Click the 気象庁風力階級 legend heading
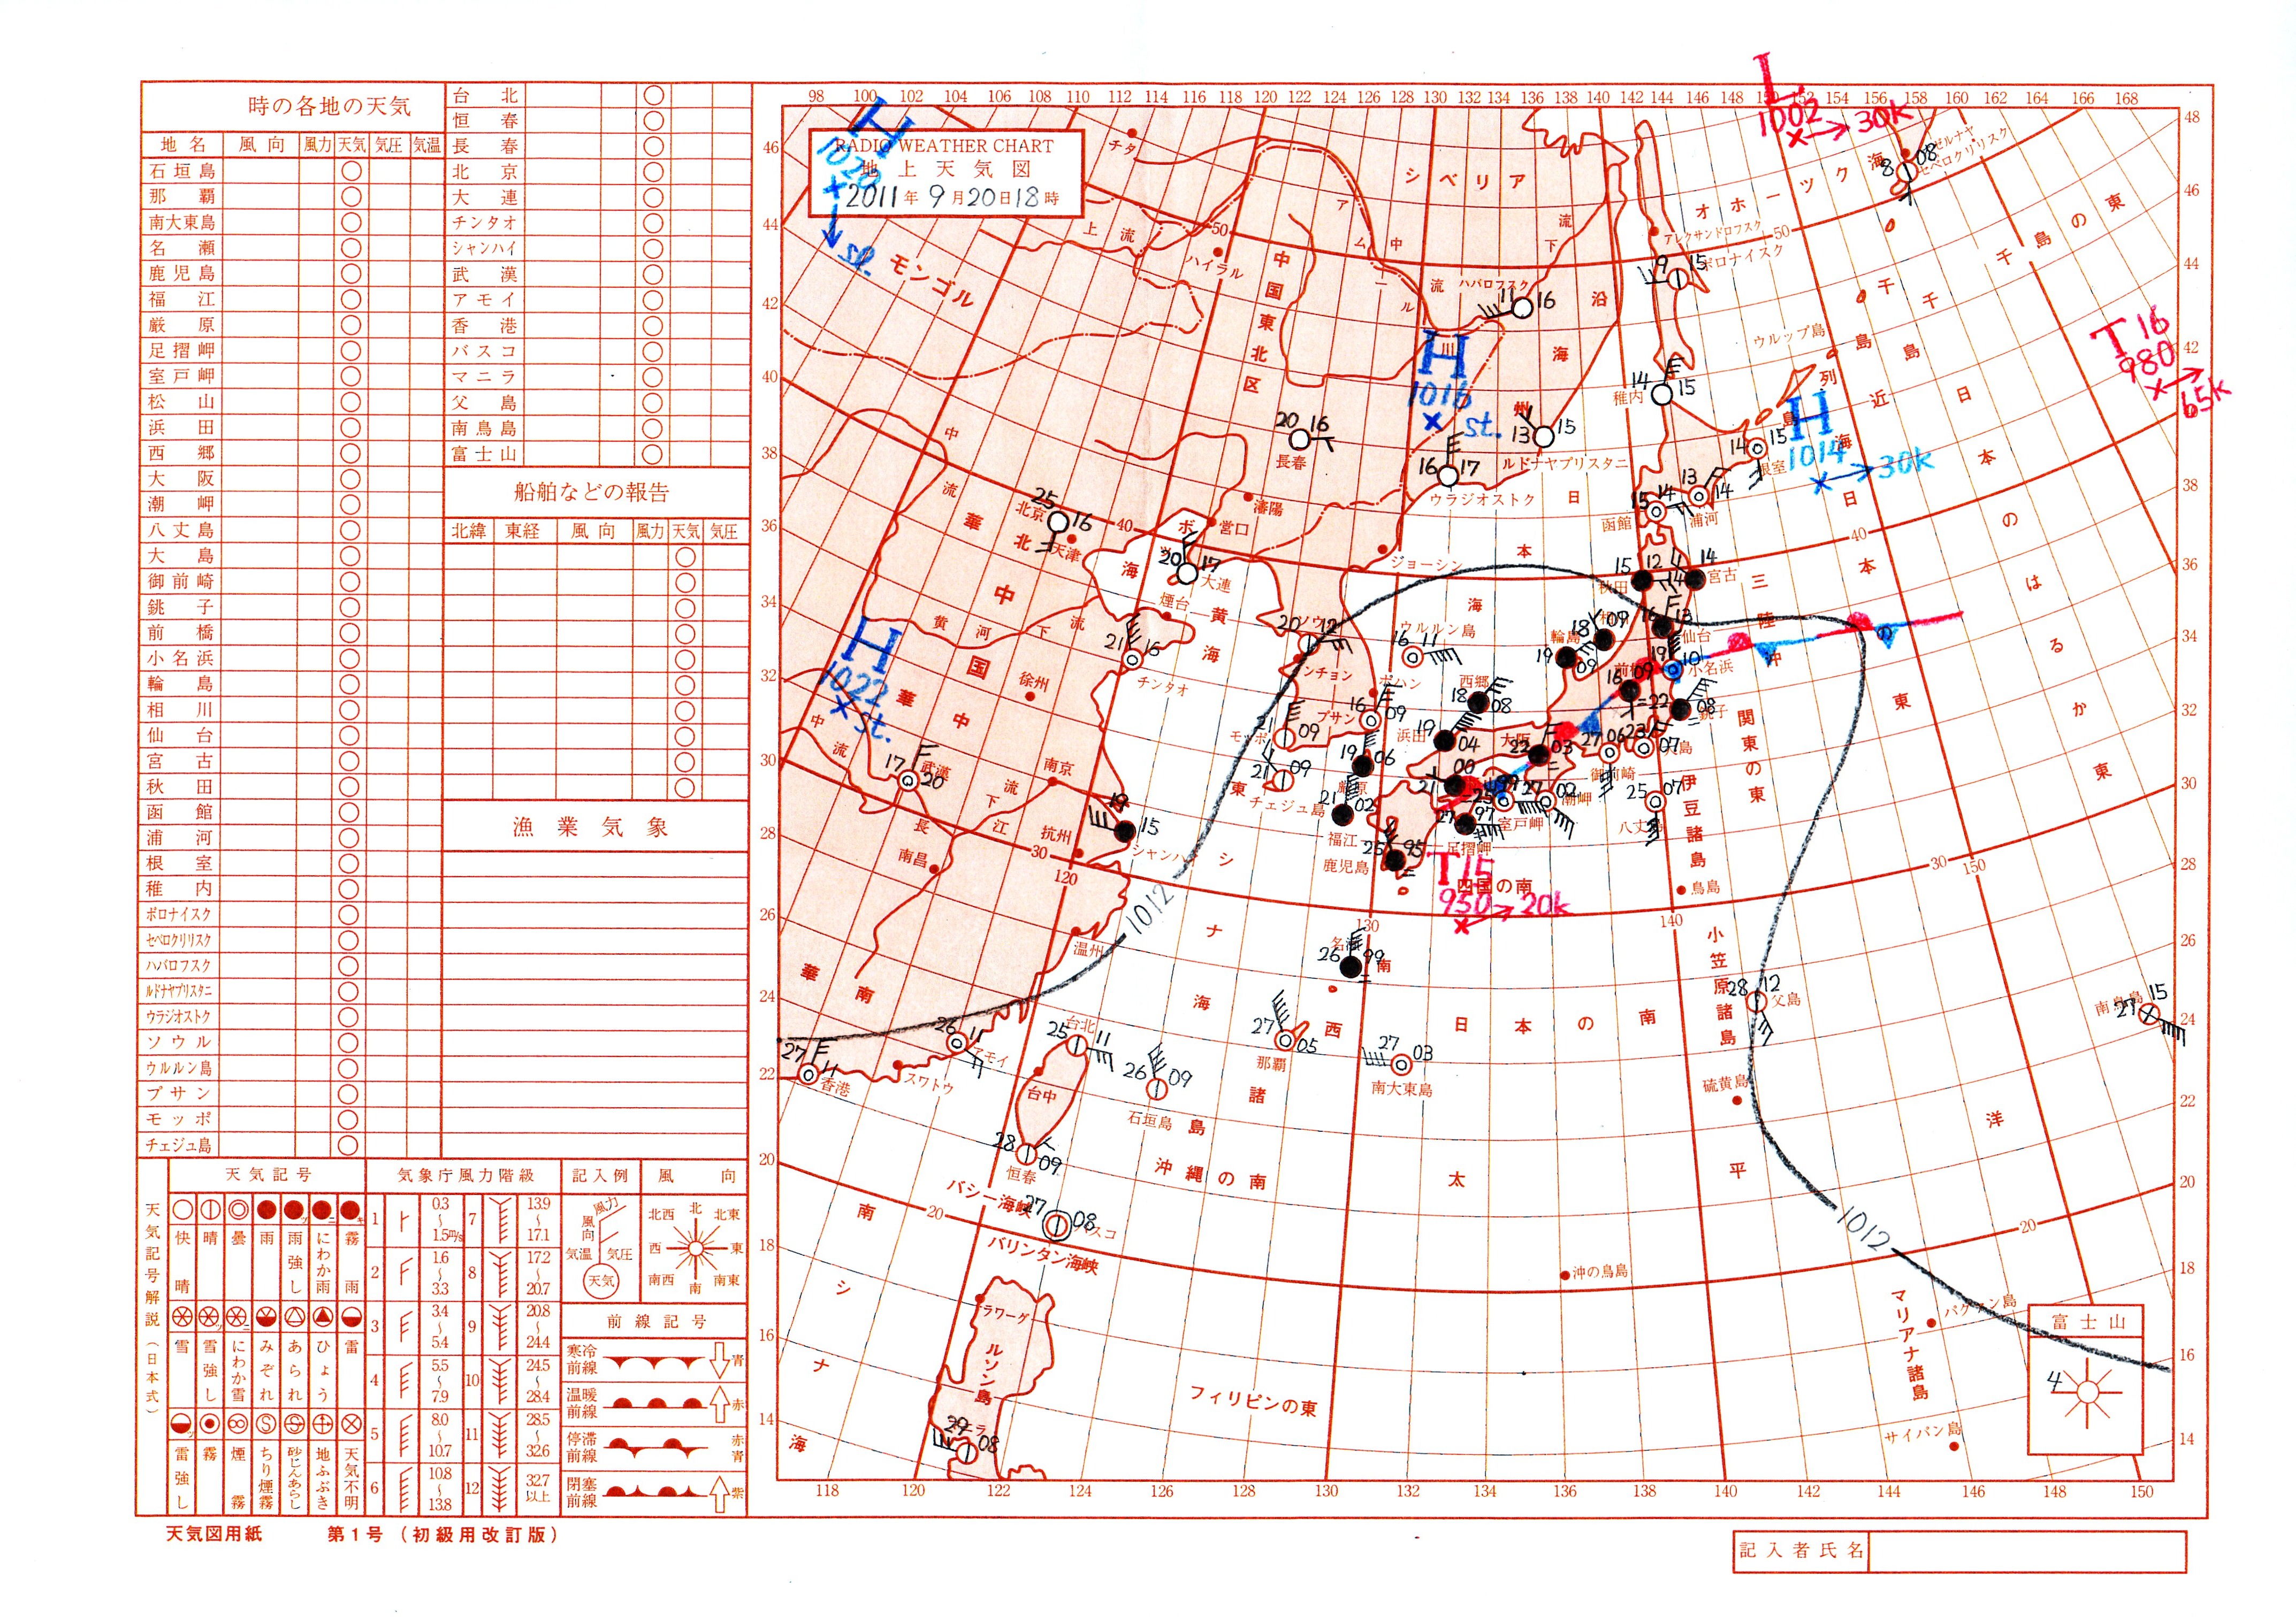Screen dimensions: 2296x1617 click(x=466, y=1175)
